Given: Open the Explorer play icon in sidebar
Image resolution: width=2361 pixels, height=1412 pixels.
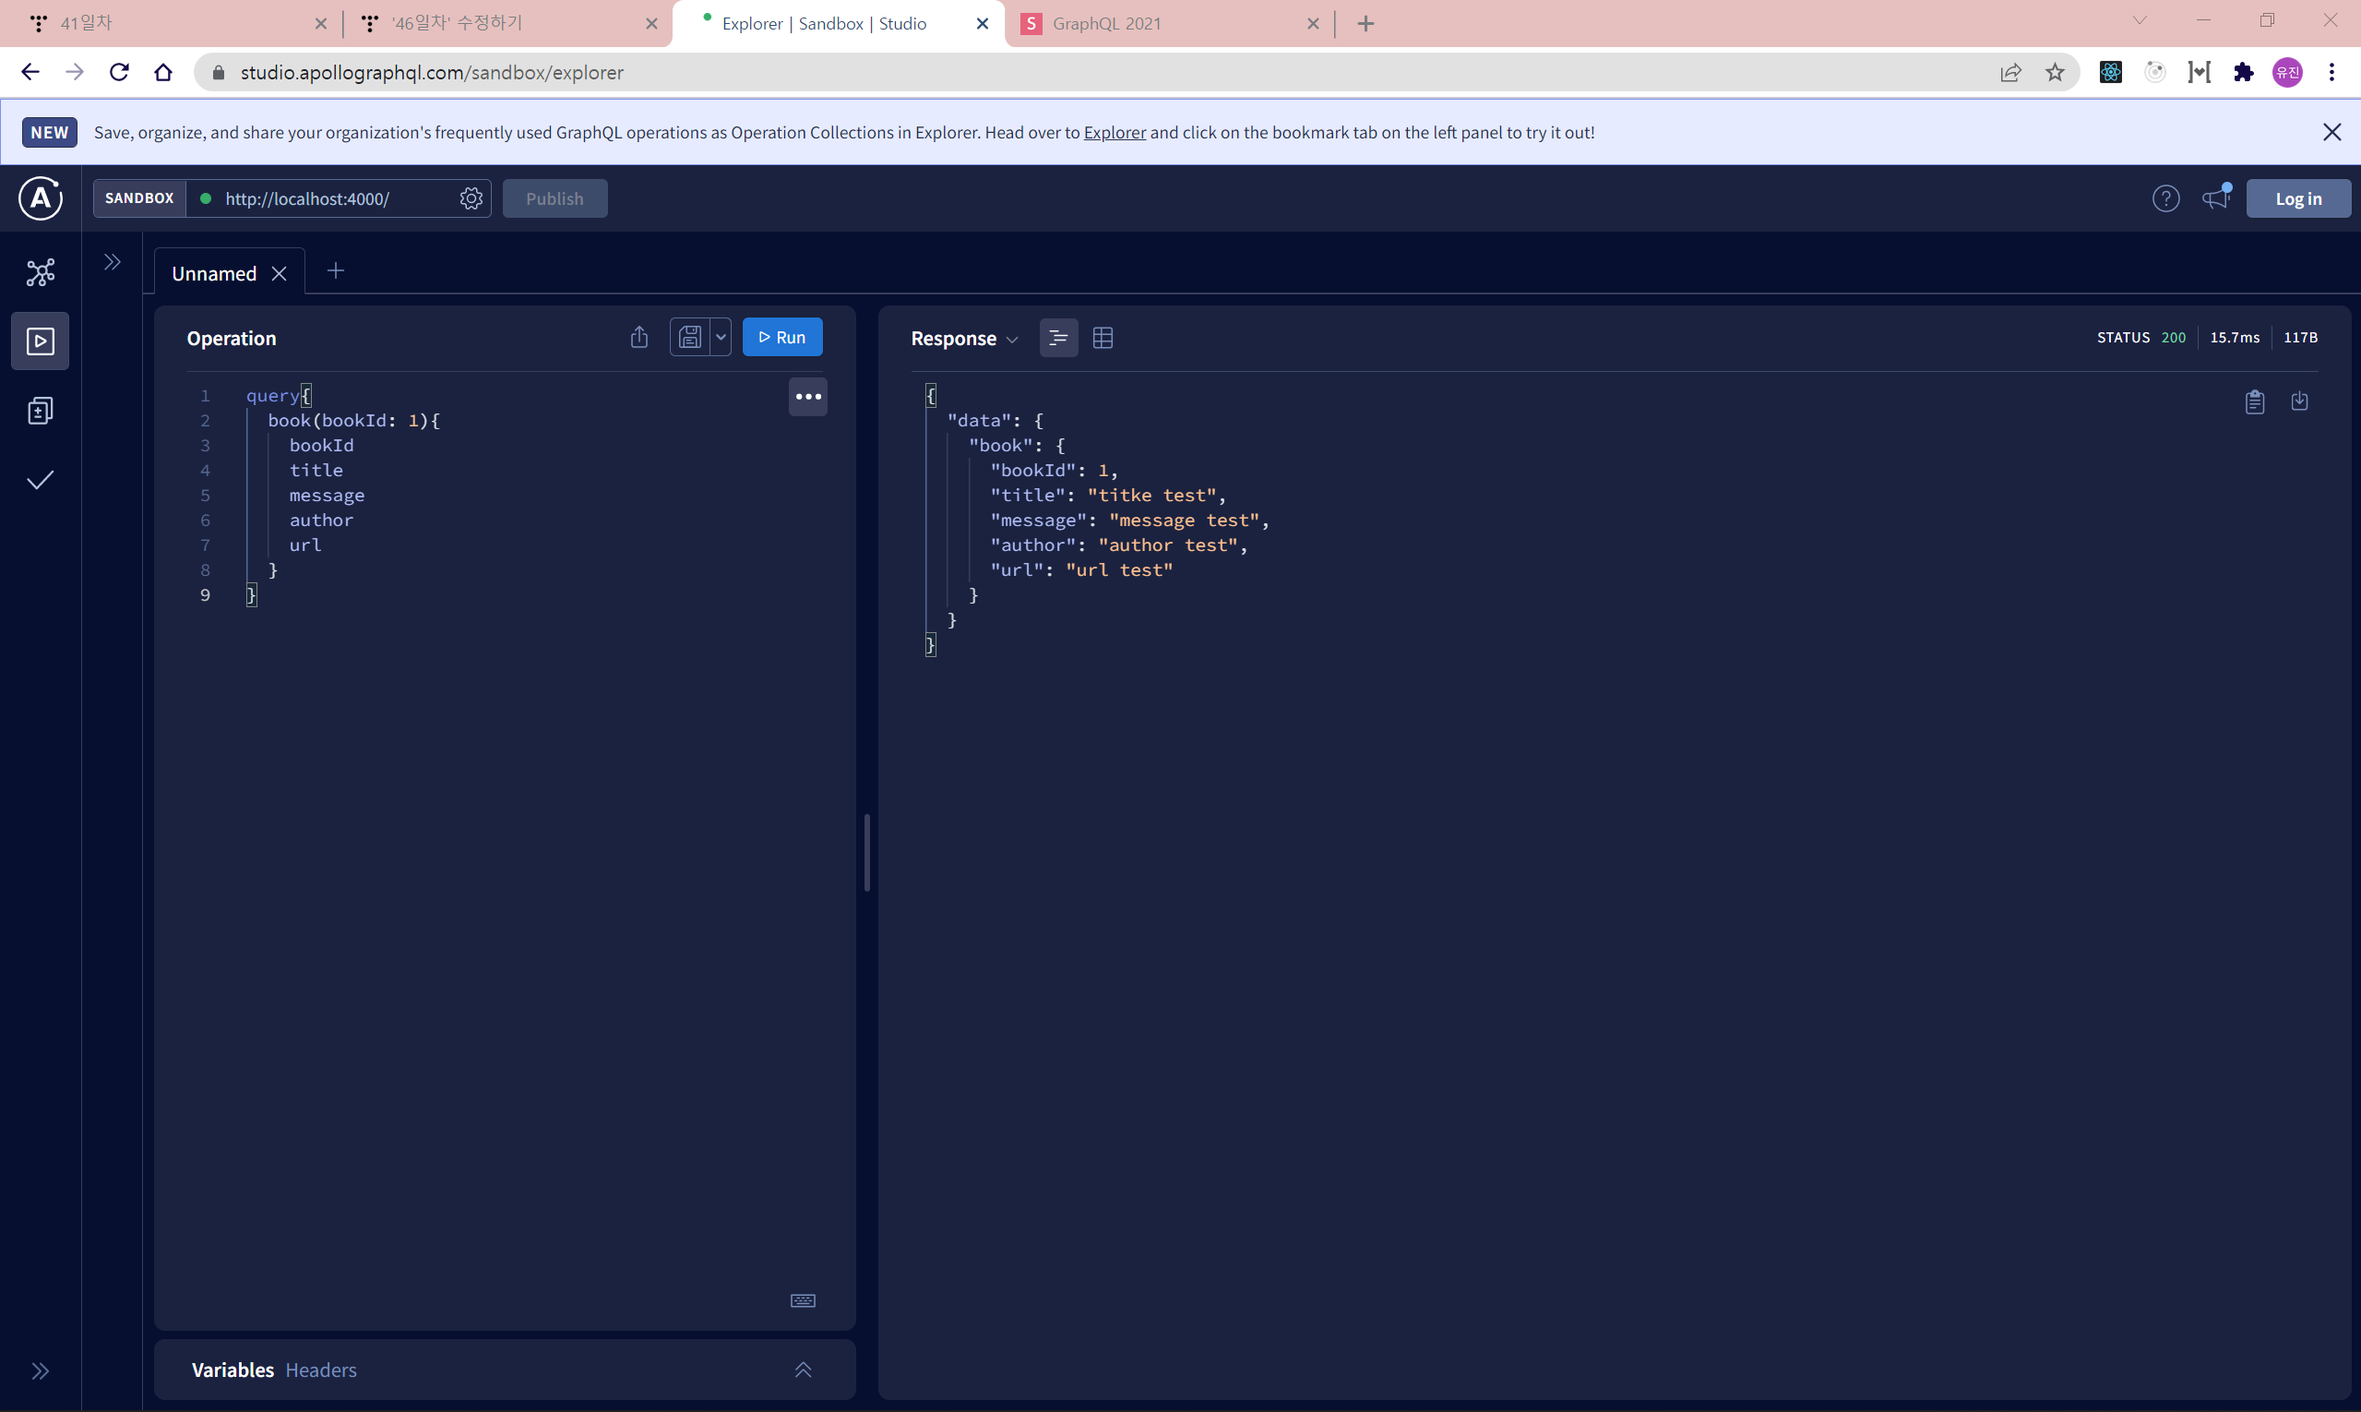Looking at the screenshot, I should point(40,341).
